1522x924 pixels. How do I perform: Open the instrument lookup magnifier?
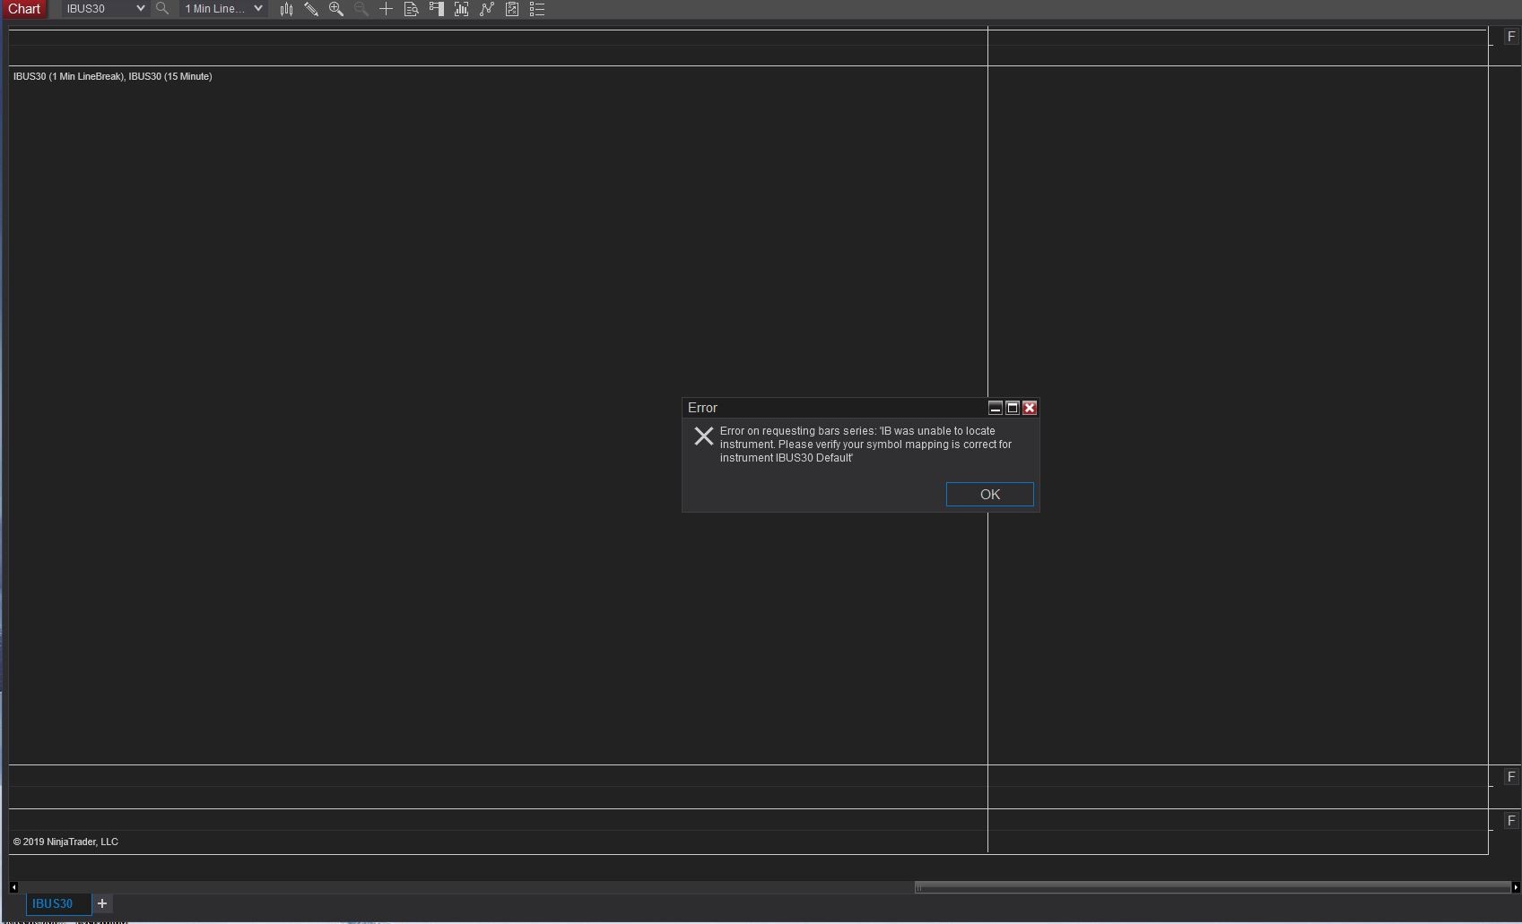tap(162, 9)
